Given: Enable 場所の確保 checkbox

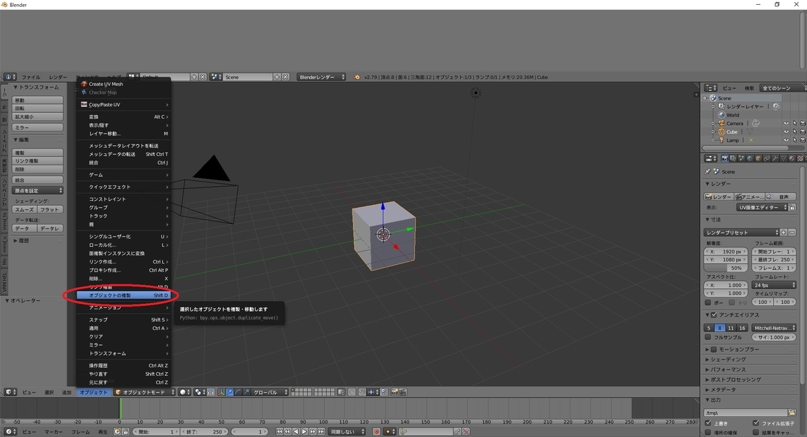Looking at the screenshot, I should point(708,432).
